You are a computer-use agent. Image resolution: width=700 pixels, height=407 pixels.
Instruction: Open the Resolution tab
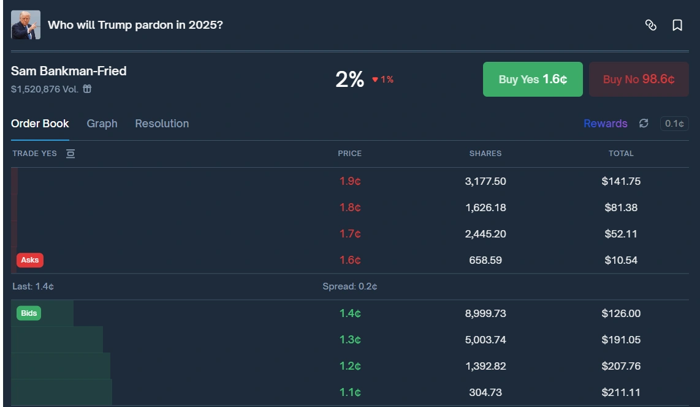pos(162,124)
